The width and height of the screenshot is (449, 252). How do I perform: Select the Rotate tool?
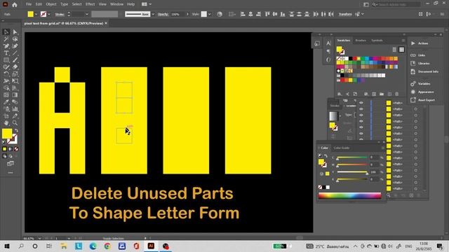click(6, 74)
